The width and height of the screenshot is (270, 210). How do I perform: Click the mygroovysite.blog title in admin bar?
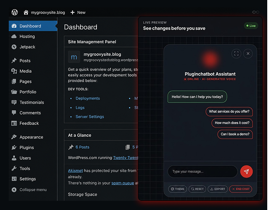click(x=48, y=12)
